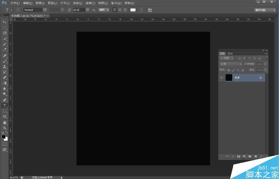
Task: Hide the 背景 layer using eye icon
Action: [x=221, y=77]
